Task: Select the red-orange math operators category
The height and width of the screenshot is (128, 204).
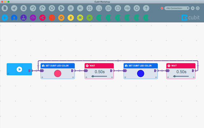Action: coord(52,18)
